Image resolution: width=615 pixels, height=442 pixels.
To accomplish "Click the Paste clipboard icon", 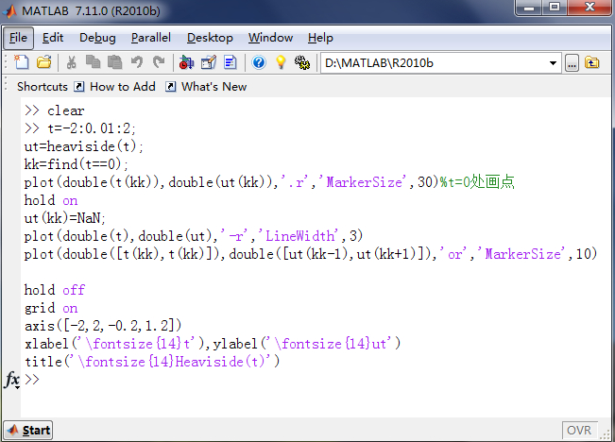I will pyautogui.click(x=115, y=62).
